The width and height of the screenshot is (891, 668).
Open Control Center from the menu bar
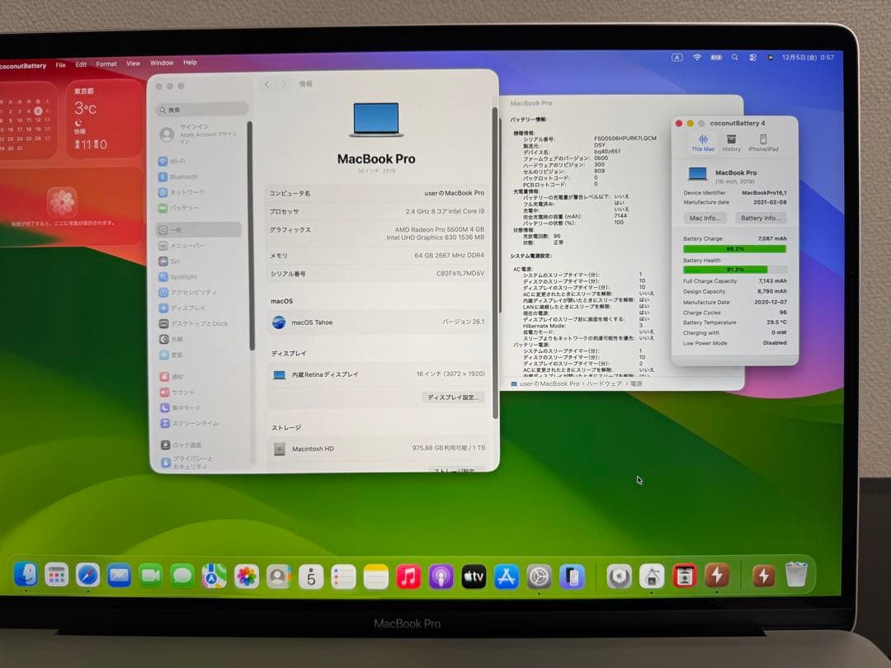tap(752, 58)
